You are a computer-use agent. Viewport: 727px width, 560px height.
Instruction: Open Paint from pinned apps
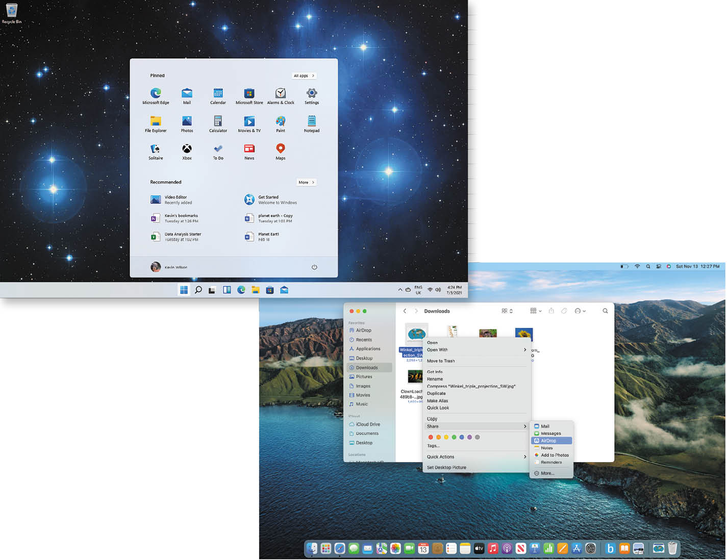tap(280, 124)
